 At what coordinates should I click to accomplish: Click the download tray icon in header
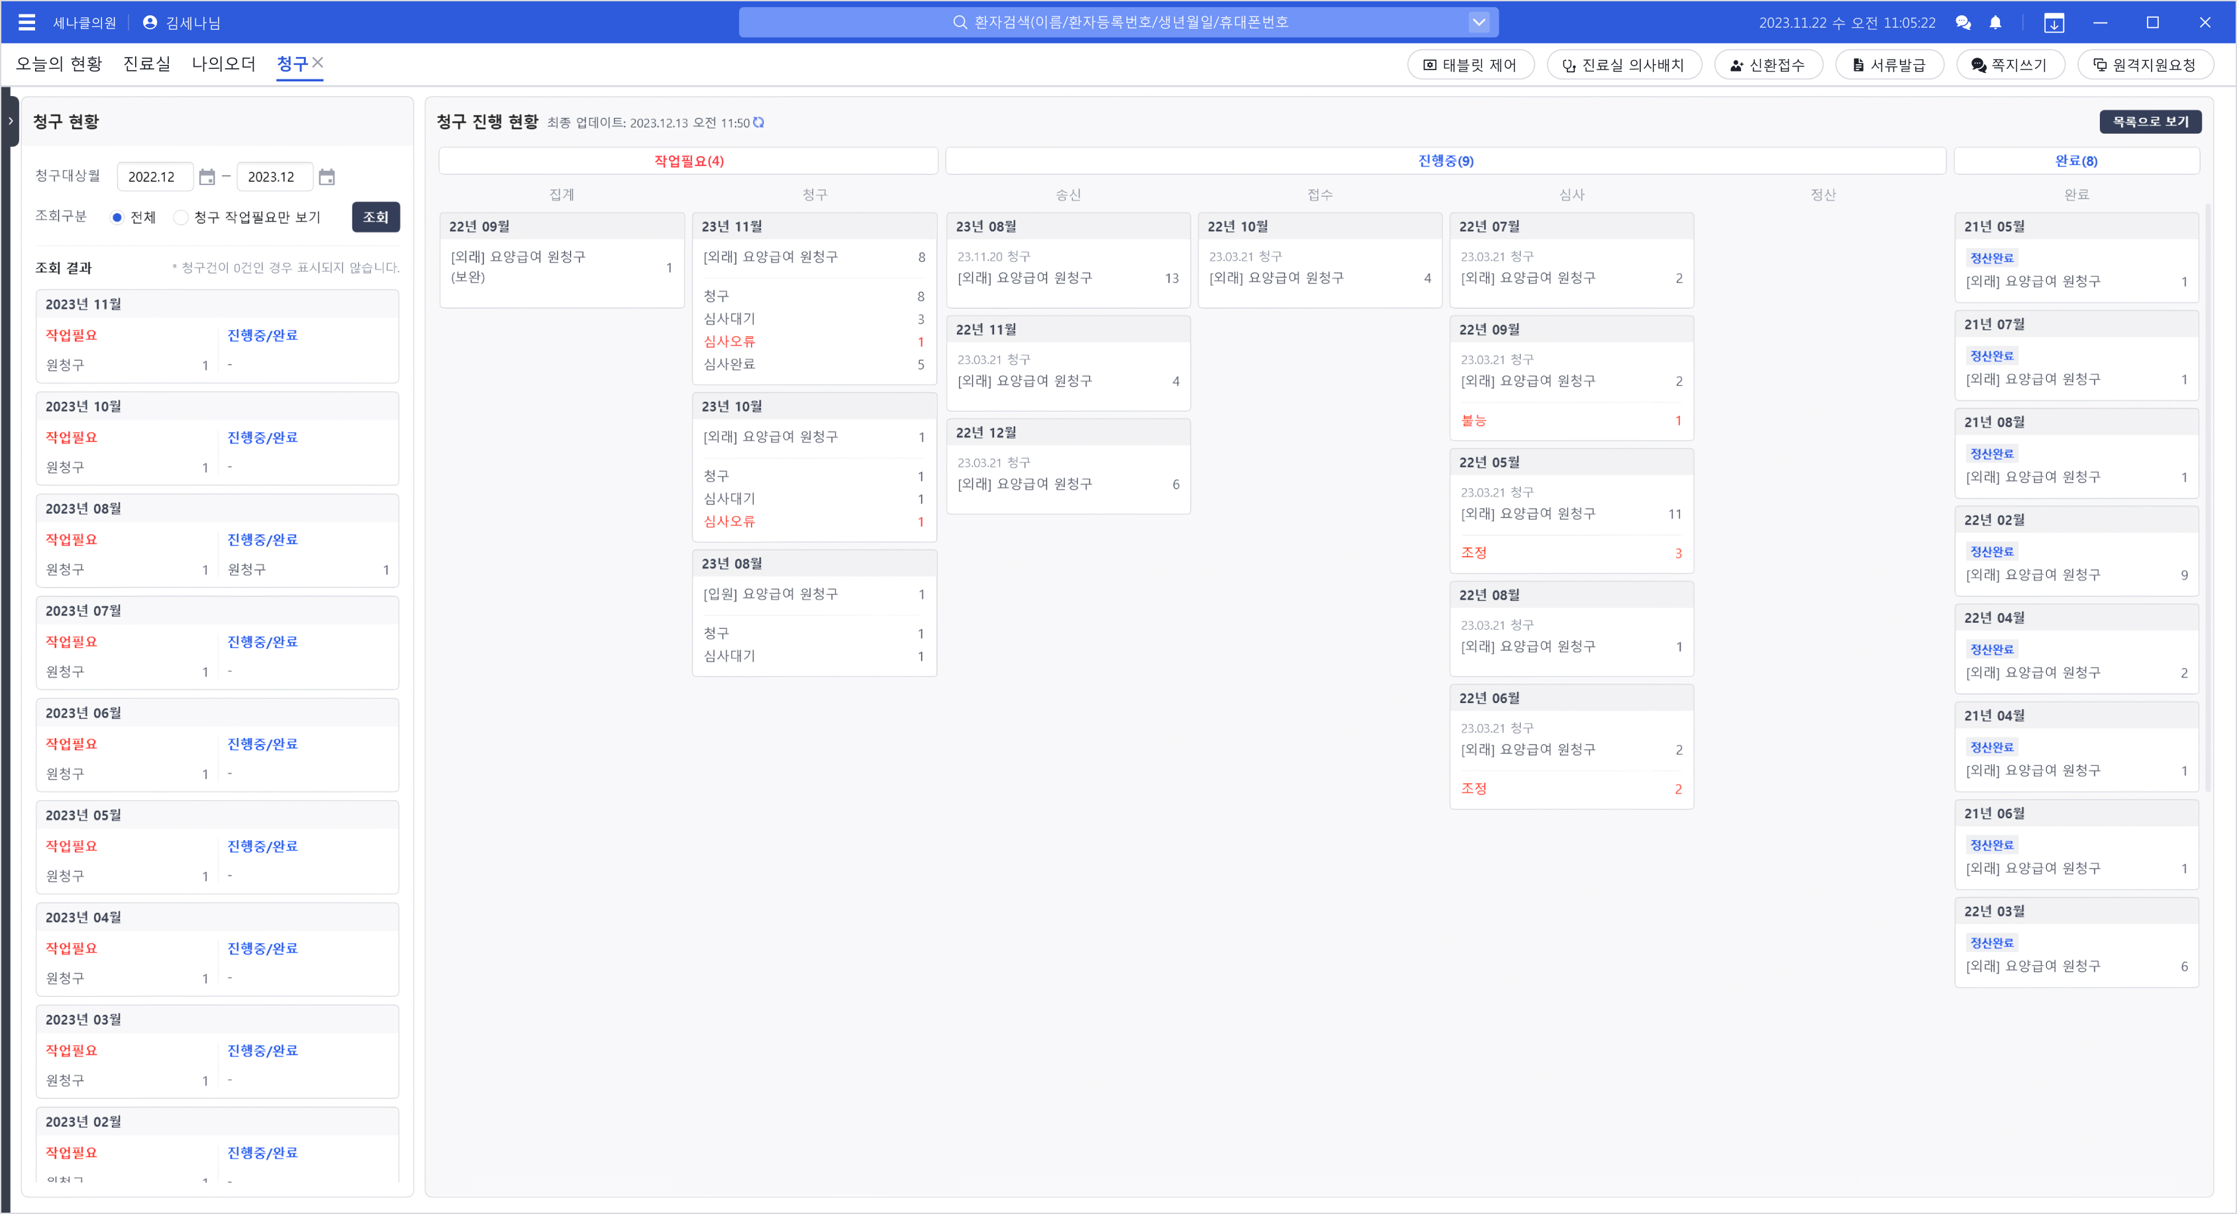pyautogui.click(x=2054, y=23)
